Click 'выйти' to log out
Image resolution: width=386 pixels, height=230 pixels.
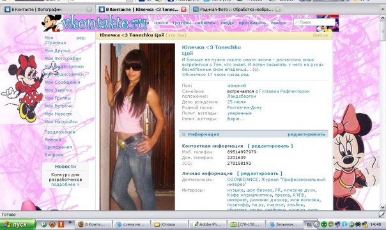coord(279,22)
